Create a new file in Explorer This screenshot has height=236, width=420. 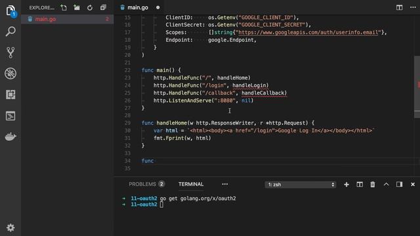tap(64, 7)
